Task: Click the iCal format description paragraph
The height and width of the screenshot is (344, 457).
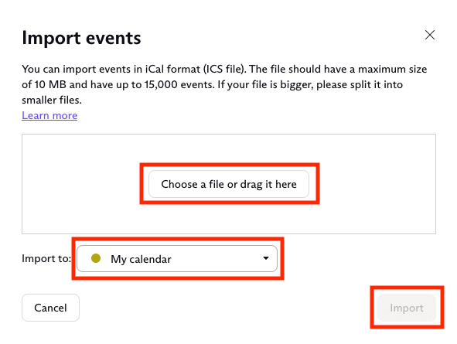Action: tap(224, 84)
